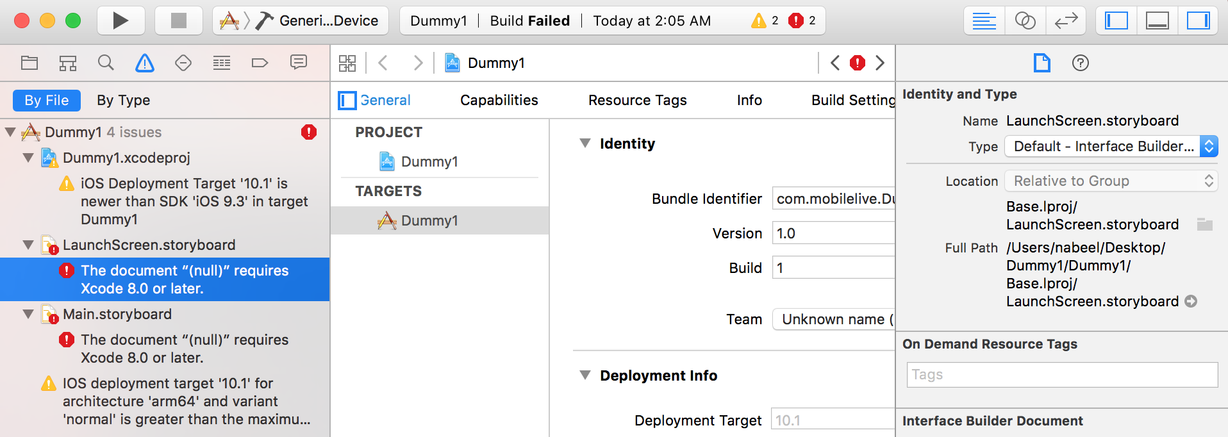
Task: Open the scheme selector Generic Device
Action: pos(301,21)
